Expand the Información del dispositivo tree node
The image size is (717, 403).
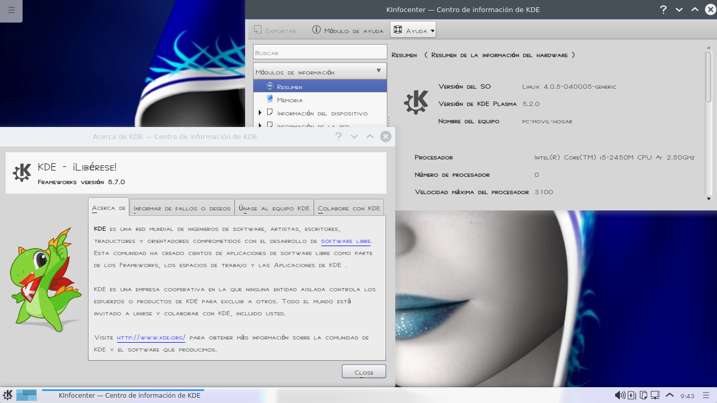260,113
